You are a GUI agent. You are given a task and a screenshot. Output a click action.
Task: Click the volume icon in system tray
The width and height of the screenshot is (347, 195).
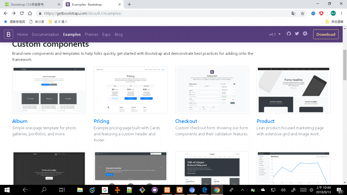[x=283, y=190]
